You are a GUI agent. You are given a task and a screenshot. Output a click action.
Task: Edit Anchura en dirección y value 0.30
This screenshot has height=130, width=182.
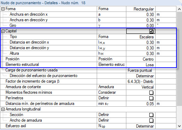tap(141, 20)
